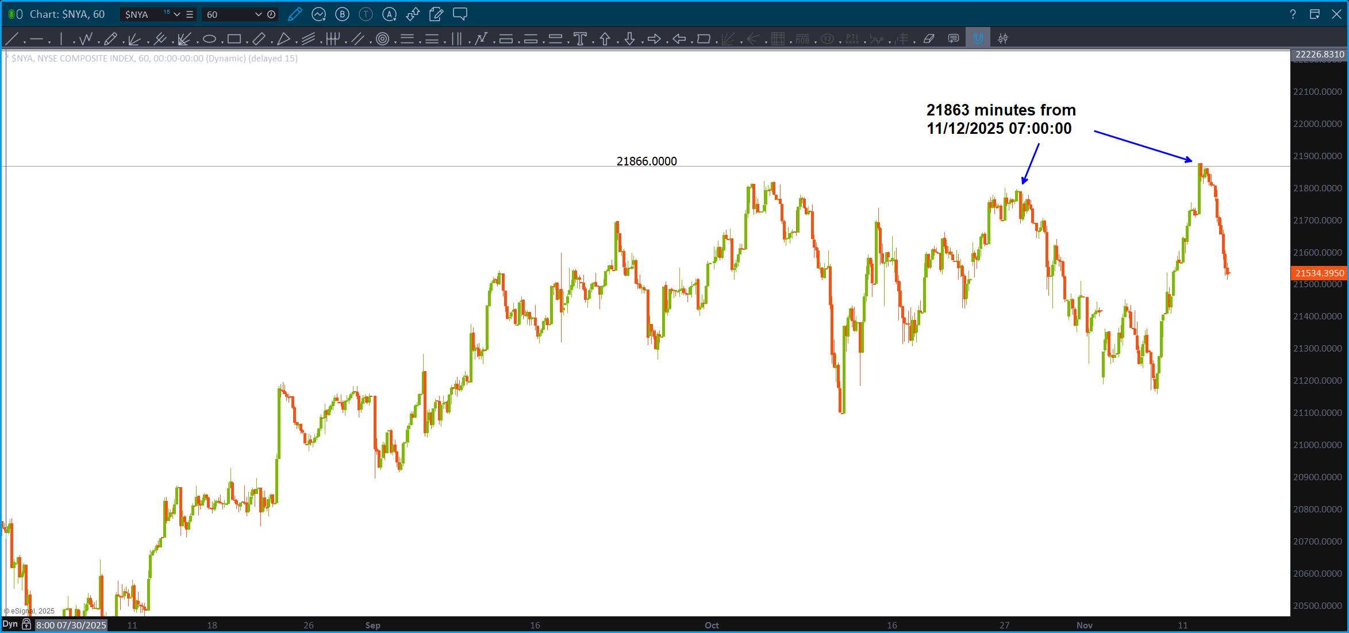
Task: Open the edit chart (pencil on page) icon
Action: coord(436,14)
